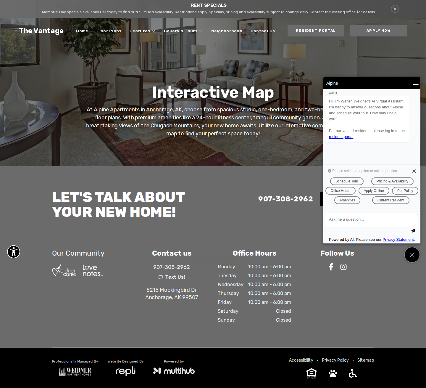Image resolution: width=426 pixels, height=388 pixels.
Task: Open the Floor Plans menu item
Action: point(109,31)
